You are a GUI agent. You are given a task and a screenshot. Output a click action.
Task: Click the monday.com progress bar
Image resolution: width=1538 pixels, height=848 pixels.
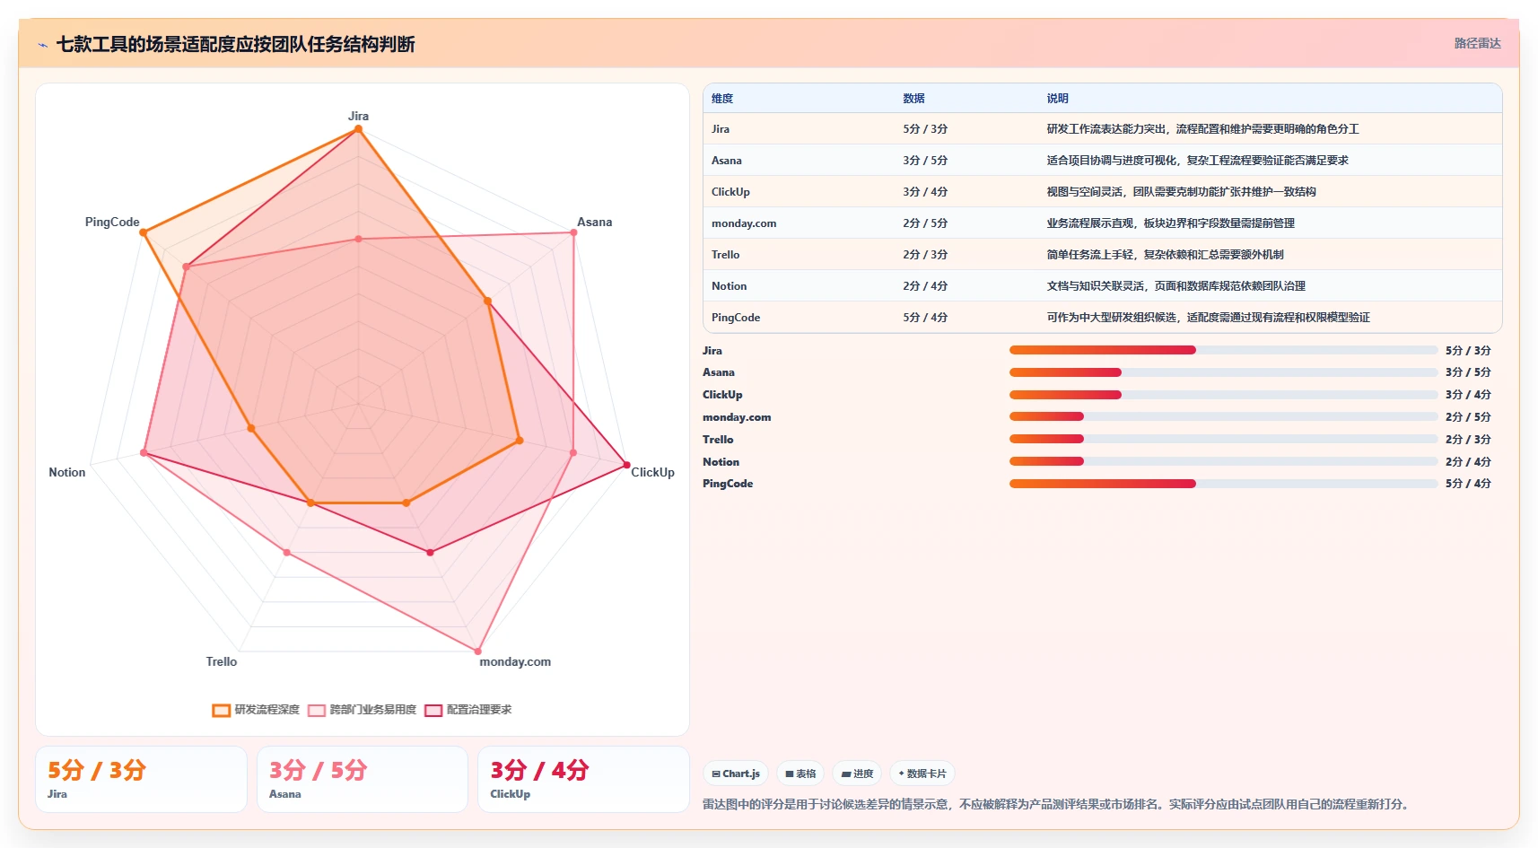click(x=1223, y=416)
